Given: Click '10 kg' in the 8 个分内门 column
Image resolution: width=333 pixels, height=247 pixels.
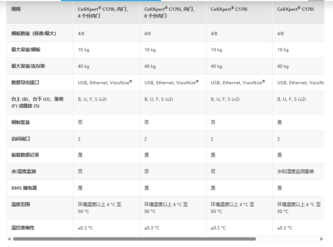Looking at the screenshot, I should click(x=150, y=50).
